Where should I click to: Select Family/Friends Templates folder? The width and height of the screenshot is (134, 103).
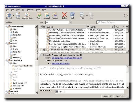[15, 35]
